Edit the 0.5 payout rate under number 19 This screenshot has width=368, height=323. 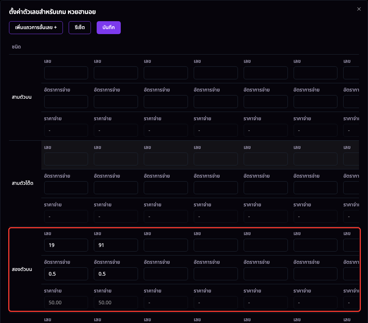[x=66, y=274]
